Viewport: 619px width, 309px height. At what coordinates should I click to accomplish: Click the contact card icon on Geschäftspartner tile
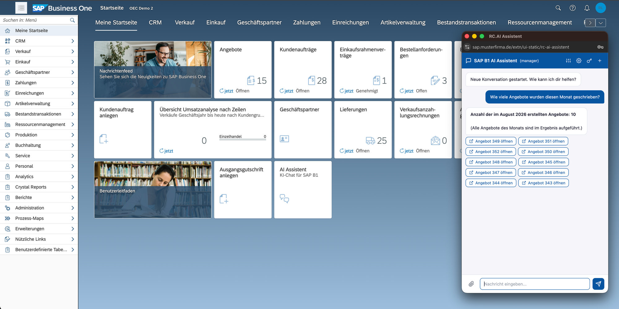click(284, 139)
